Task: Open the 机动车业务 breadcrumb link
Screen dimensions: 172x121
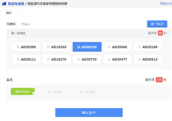Action: [16, 4]
